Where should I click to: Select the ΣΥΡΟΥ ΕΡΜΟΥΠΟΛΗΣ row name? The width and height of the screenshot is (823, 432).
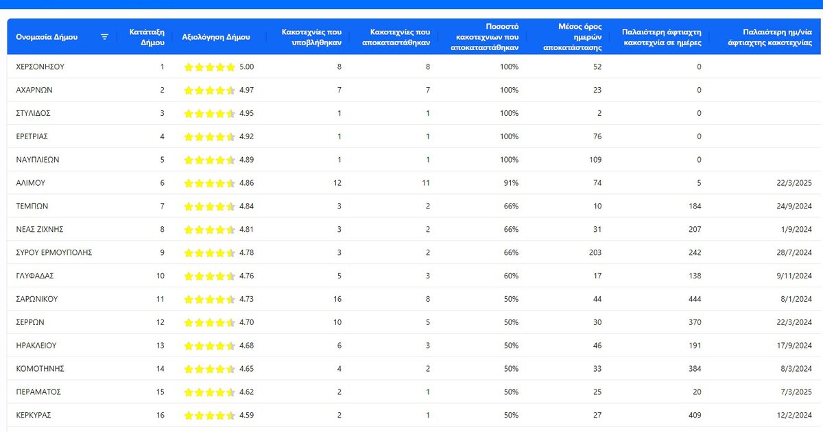pos(54,253)
